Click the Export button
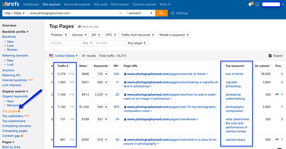 276,56
